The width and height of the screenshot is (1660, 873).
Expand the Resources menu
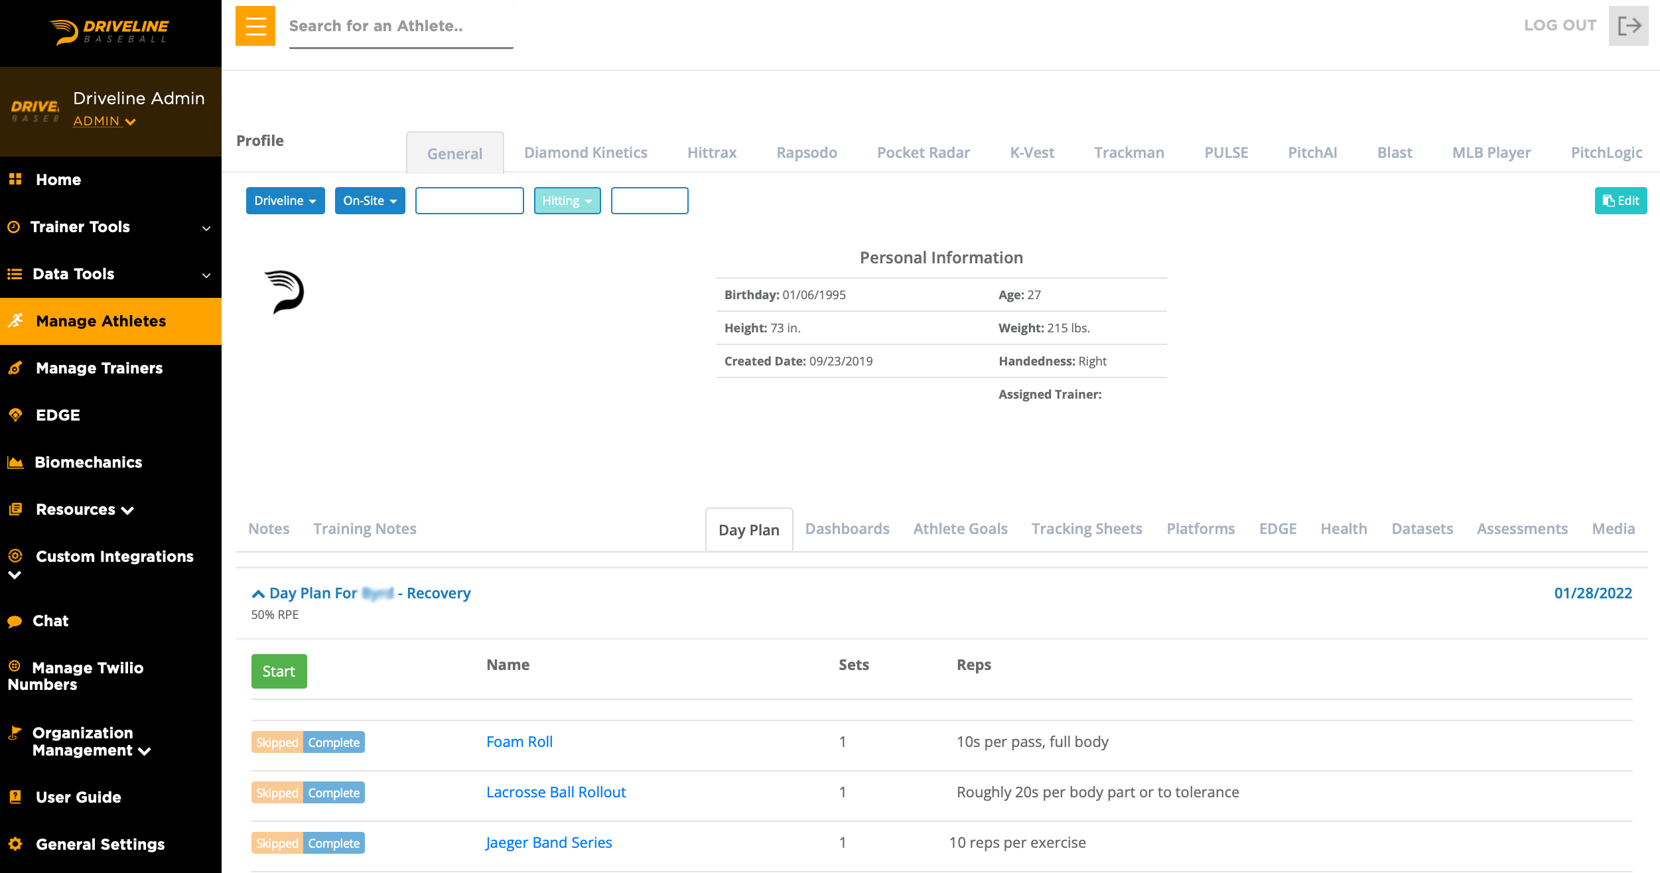tap(85, 509)
